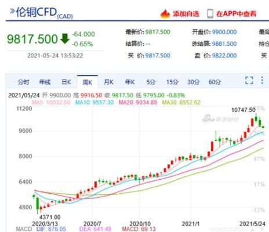Click the large green candle at 2020/3/13
The height and width of the screenshot is (232, 269).
[38, 204]
